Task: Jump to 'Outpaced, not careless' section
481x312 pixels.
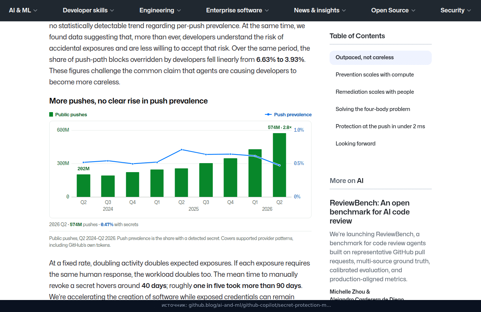Action: pos(381,58)
